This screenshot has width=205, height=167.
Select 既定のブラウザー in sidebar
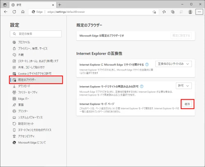[x=36, y=80]
